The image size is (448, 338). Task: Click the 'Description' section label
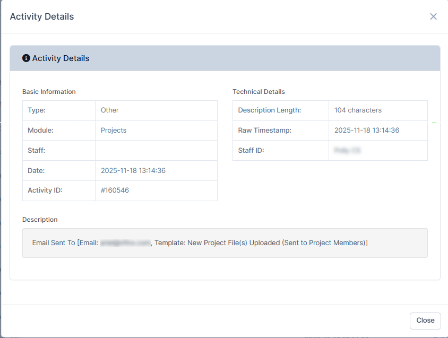40,220
